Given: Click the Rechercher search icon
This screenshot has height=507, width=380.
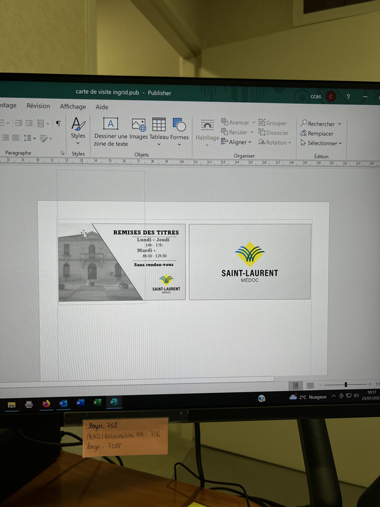Looking at the screenshot, I should [304, 123].
